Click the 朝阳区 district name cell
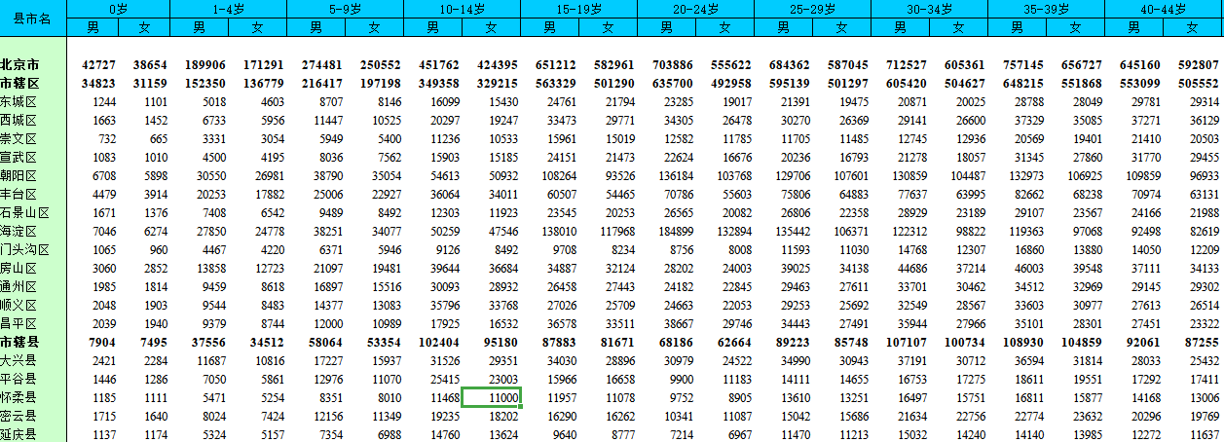 tap(19, 176)
